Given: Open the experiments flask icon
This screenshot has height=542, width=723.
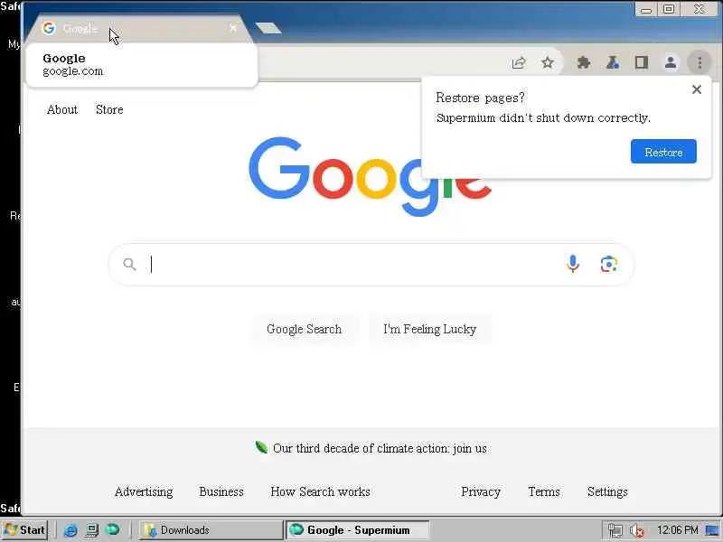Looking at the screenshot, I should click(x=613, y=62).
